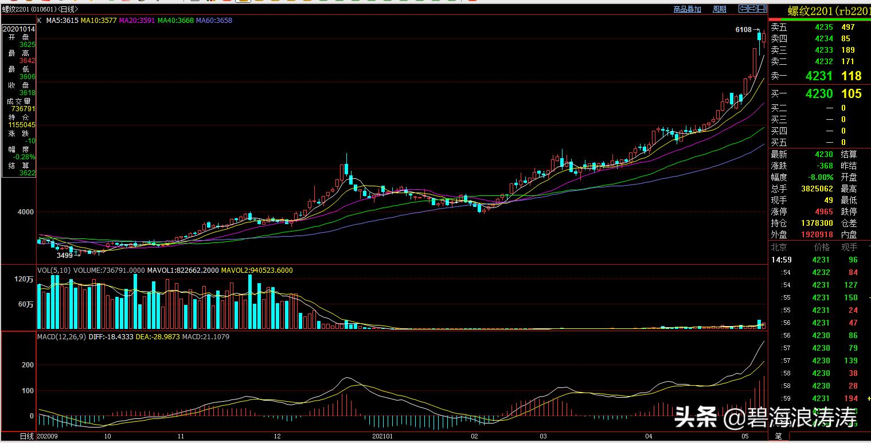Click the 14:59 tick row time
The width and height of the screenshot is (871, 443).
pyautogui.click(x=781, y=260)
